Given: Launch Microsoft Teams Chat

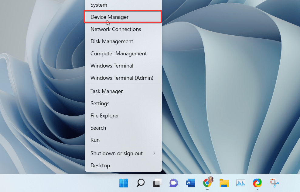Looking at the screenshot, I should pyautogui.click(x=173, y=183).
